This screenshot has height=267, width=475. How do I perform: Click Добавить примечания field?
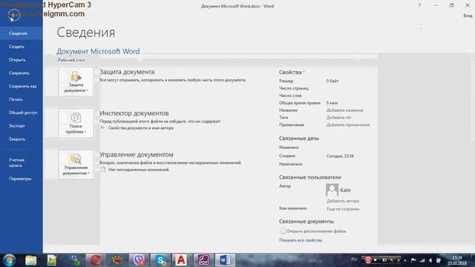pyautogui.click(x=348, y=125)
